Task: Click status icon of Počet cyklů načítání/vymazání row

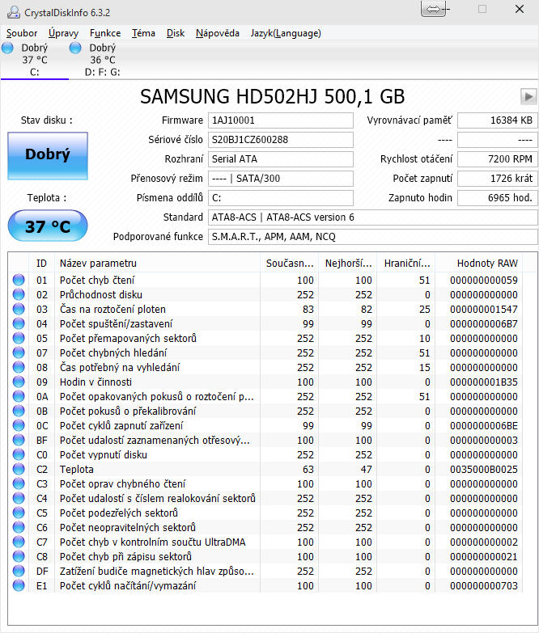Action: pyautogui.click(x=19, y=586)
